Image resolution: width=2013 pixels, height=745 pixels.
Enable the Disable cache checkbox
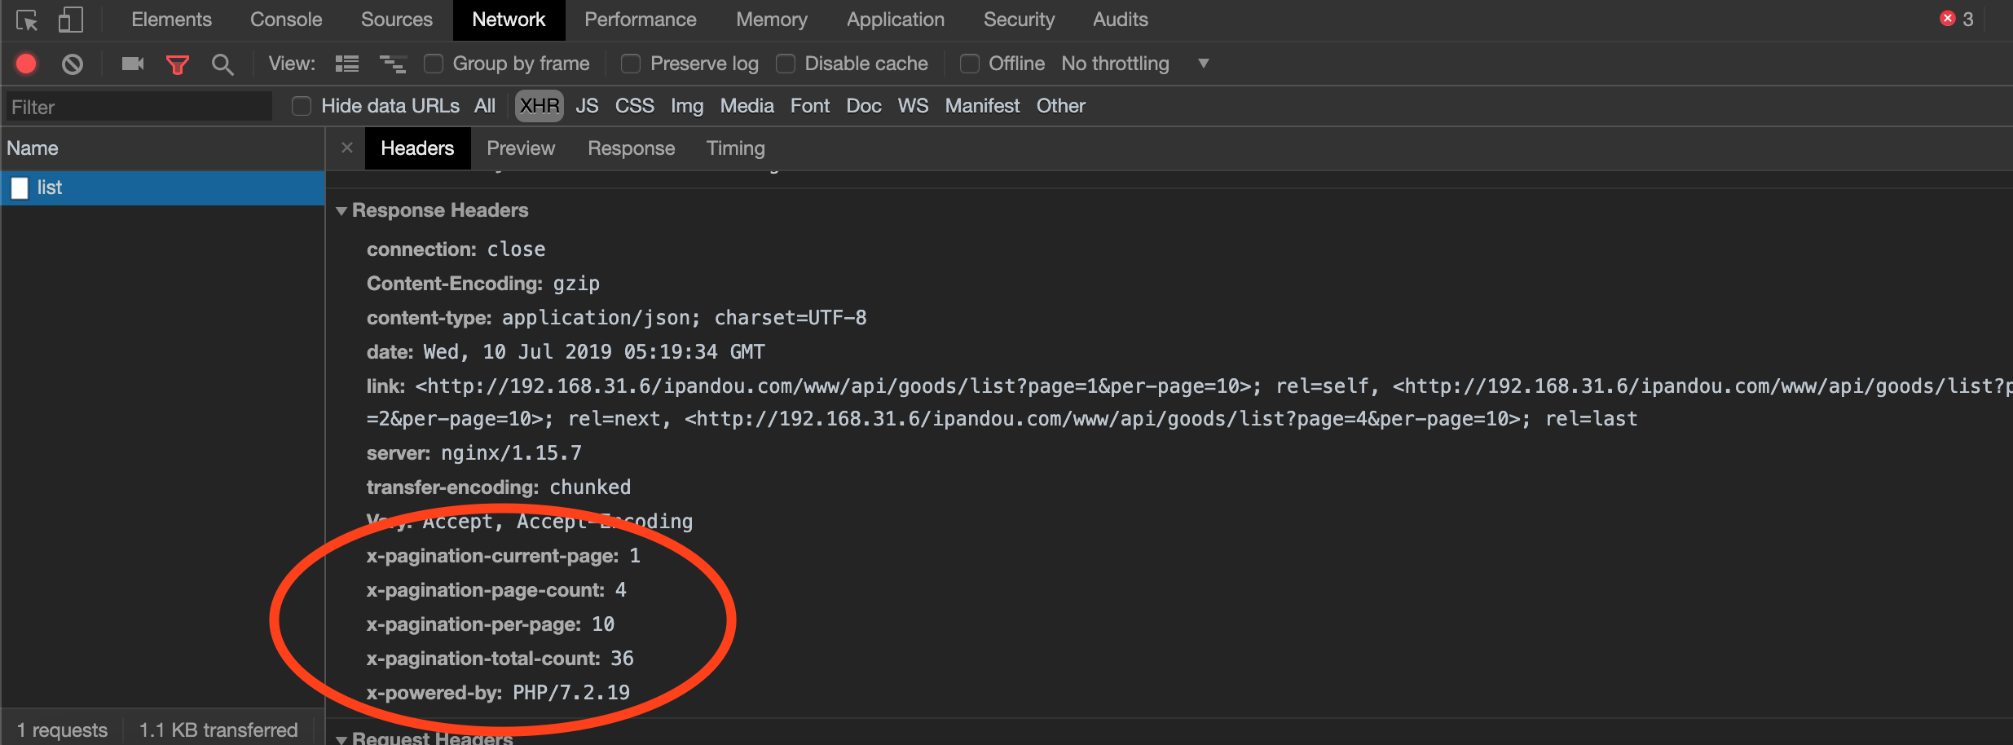pyautogui.click(x=786, y=63)
